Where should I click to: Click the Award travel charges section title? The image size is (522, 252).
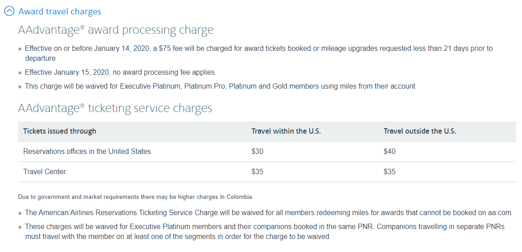pos(60,12)
